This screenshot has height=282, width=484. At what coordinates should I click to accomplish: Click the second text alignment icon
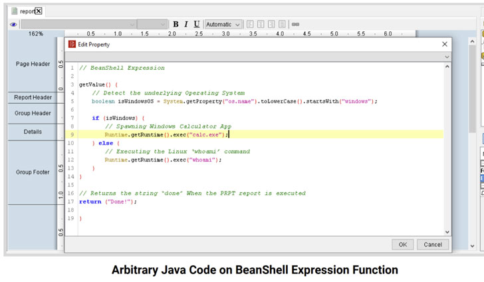tap(261, 25)
